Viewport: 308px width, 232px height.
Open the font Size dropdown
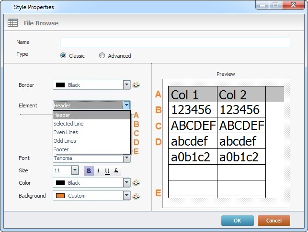[x=75, y=170]
